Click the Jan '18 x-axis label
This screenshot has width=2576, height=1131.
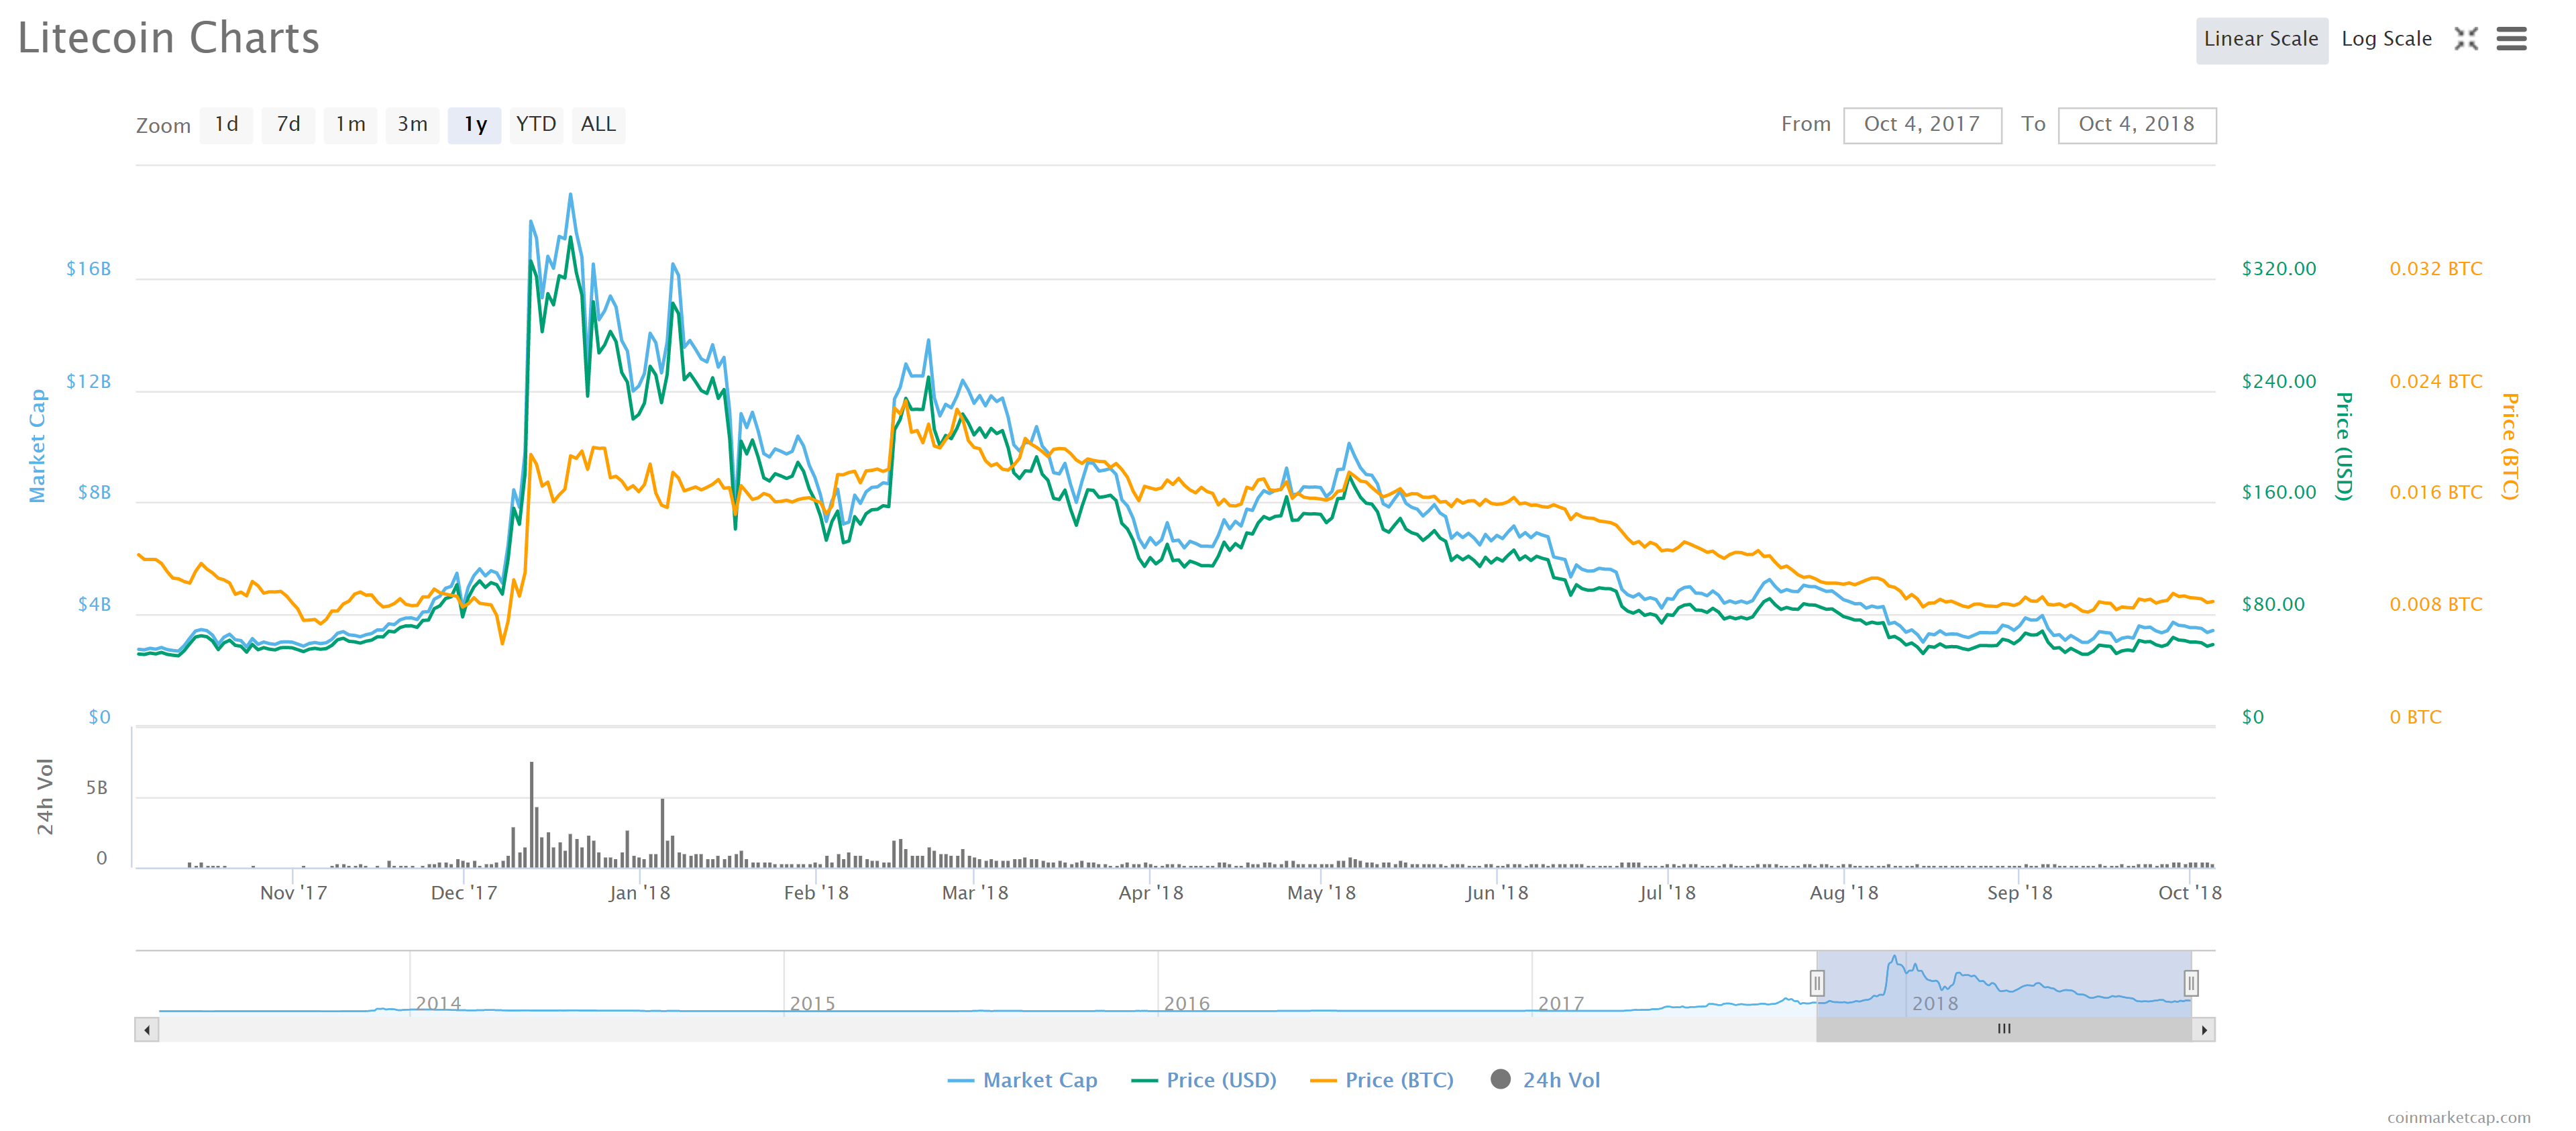639,893
